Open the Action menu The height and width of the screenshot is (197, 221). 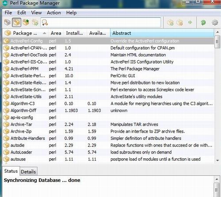pyautogui.click(x=54, y=13)
